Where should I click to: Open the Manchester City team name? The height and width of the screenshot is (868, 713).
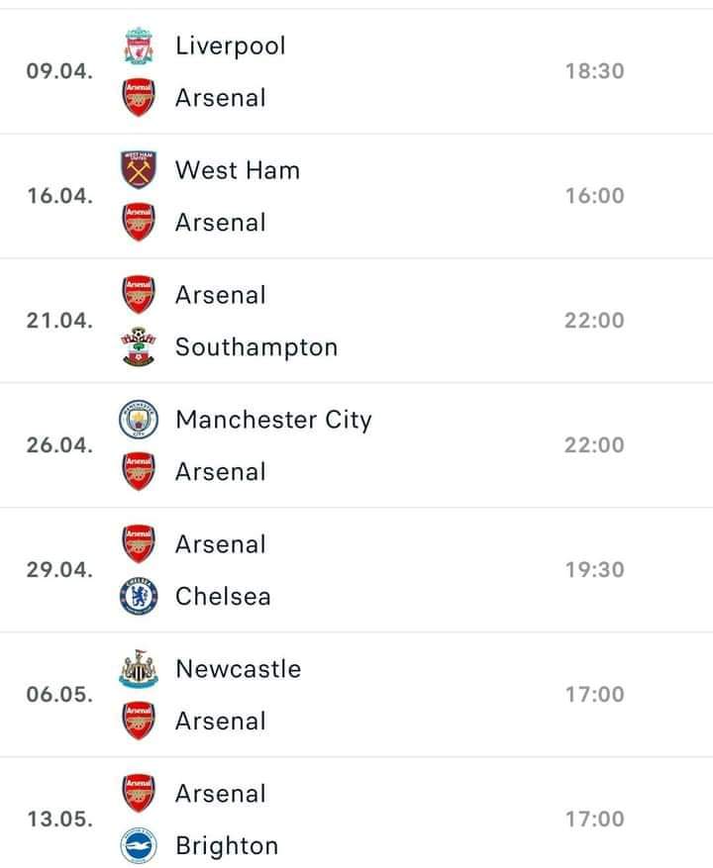click(x=273, y=420)
